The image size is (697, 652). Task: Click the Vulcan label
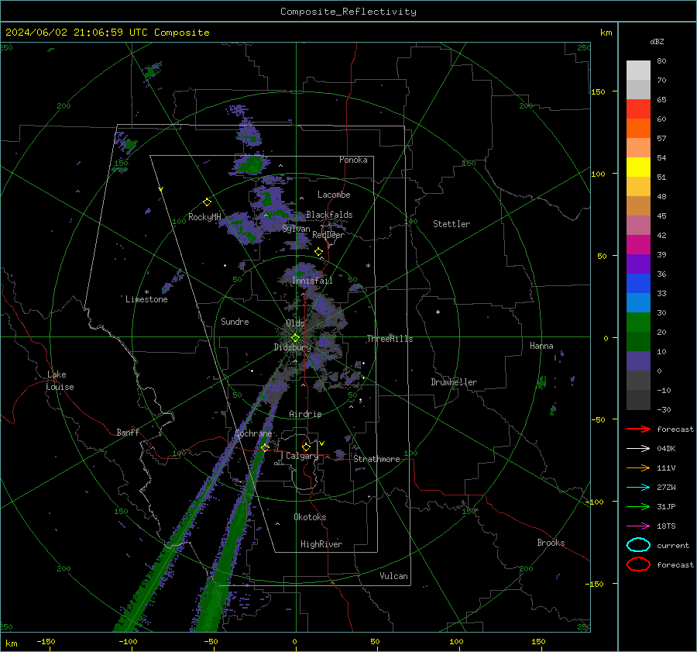(x=393, y=576)
